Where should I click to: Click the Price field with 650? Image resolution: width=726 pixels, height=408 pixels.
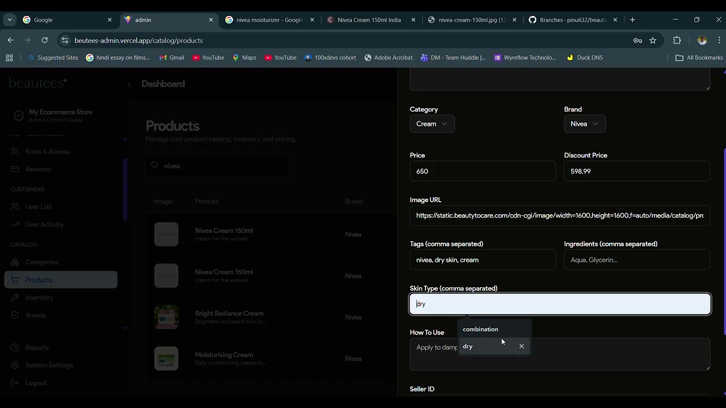coord(483,171)
